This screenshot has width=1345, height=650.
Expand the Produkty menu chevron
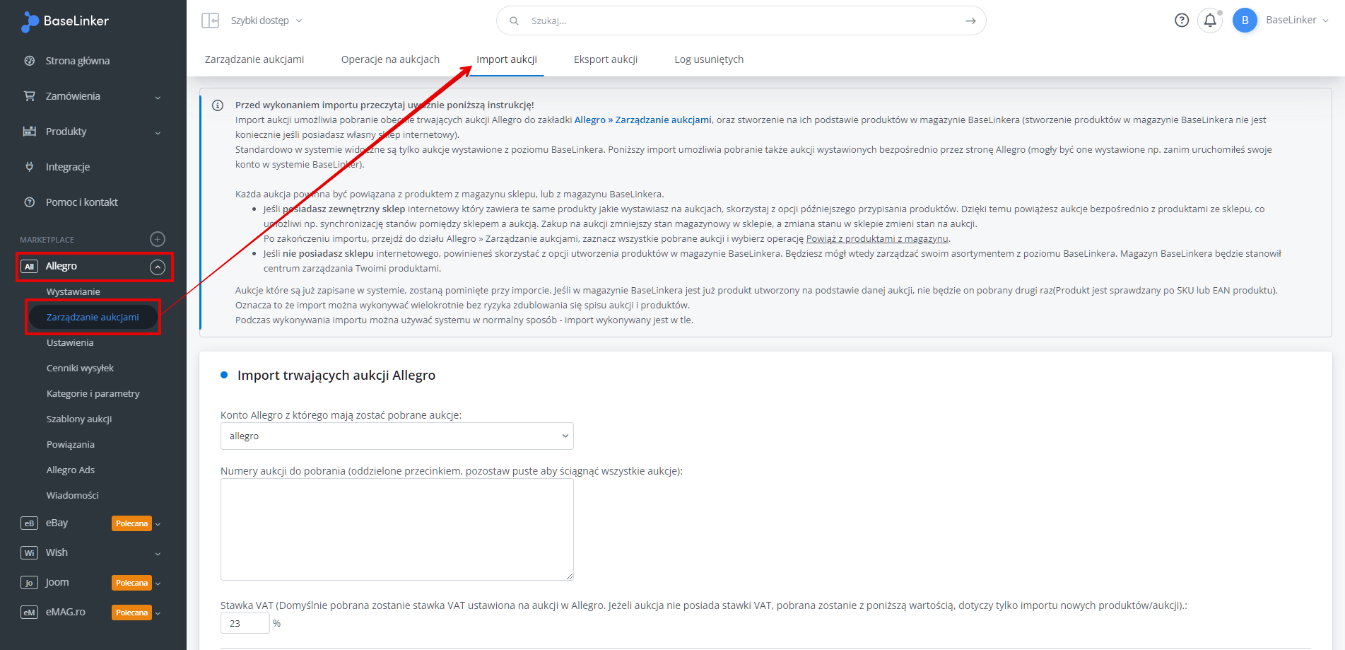pyautogui.click(x=158, y=132)
